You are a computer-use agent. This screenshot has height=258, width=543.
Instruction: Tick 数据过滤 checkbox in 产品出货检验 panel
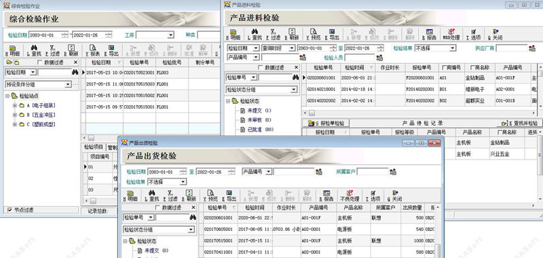[157, 208]
